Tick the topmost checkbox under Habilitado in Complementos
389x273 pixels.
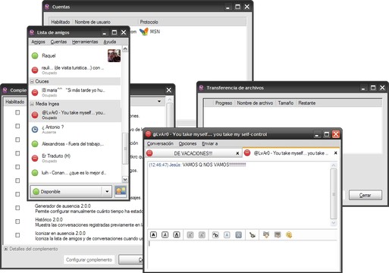point(17,112)
